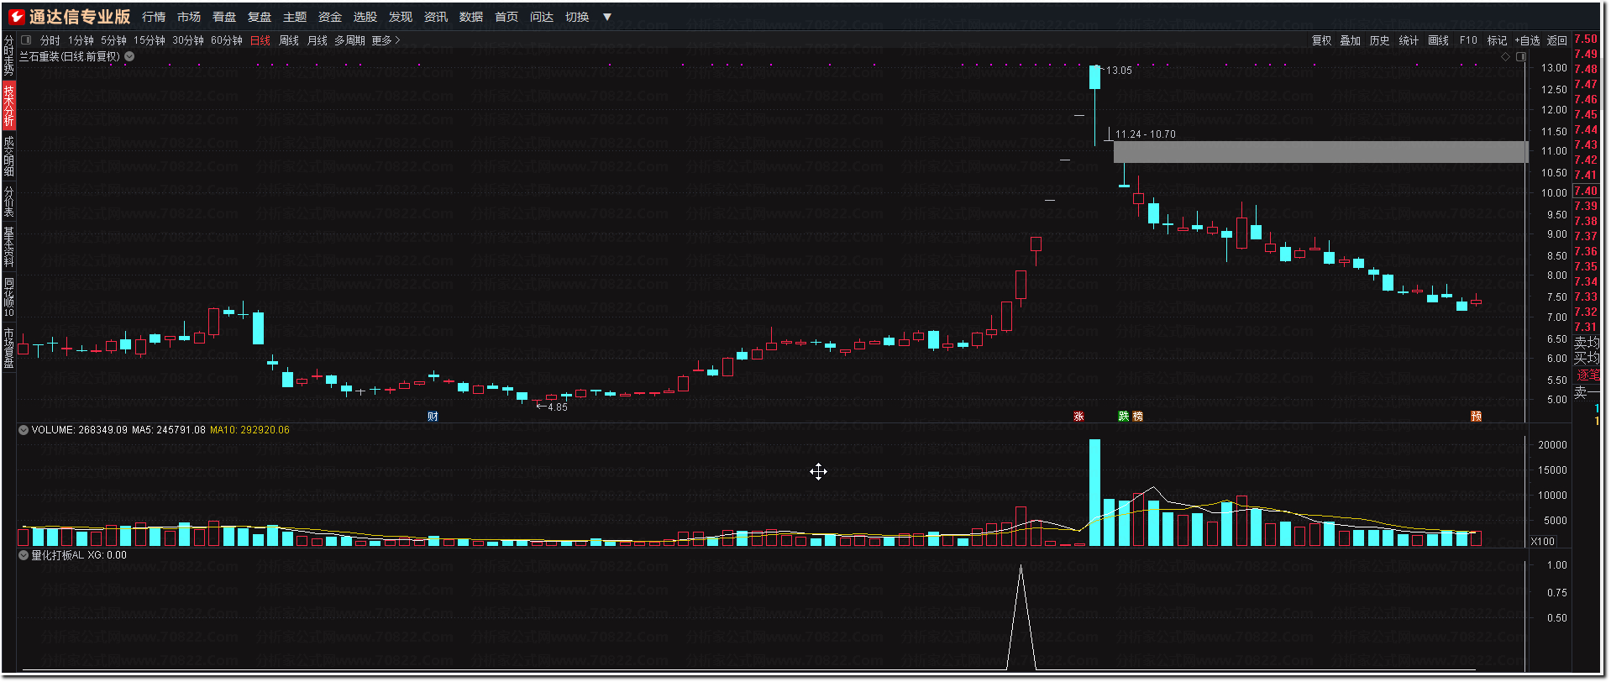The height and width of the screenshot is (682, 1611).
Task: Click the 返回 back button
Action: click(1557, 40)
